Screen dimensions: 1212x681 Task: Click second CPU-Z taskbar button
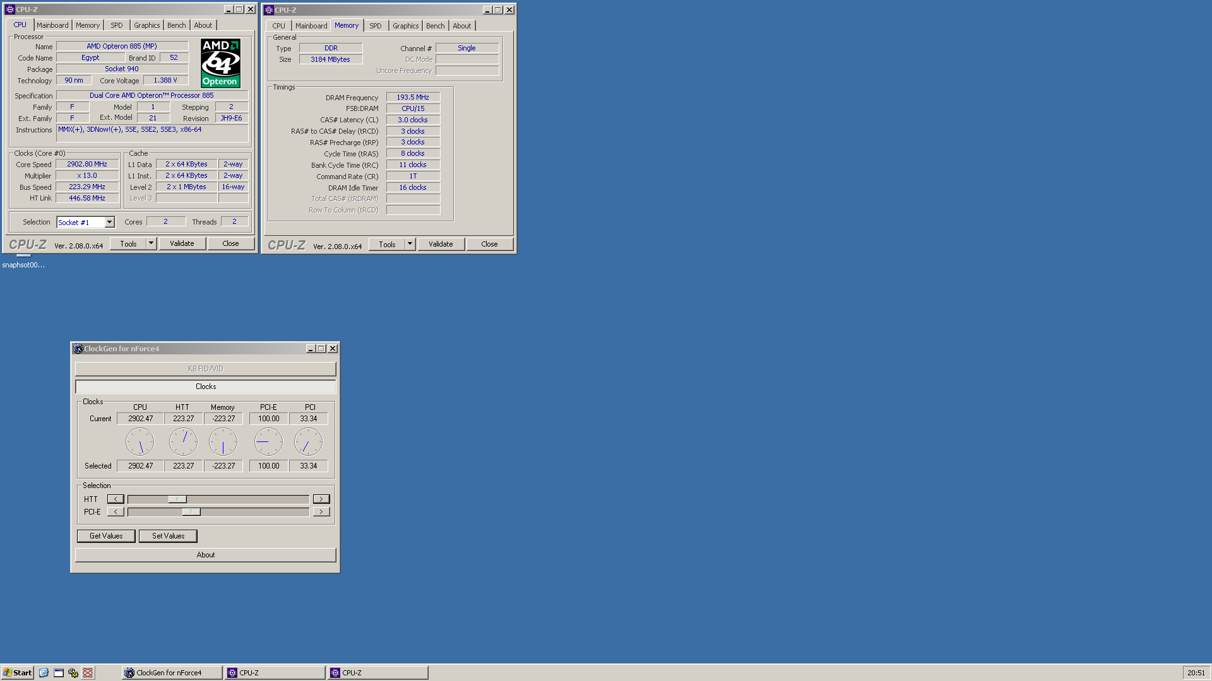[x=377, y=673]
